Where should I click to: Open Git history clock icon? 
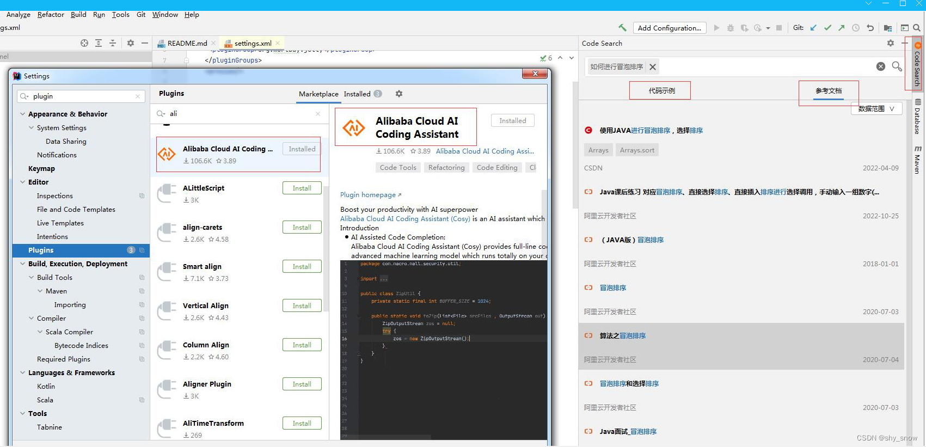point(856,28)
